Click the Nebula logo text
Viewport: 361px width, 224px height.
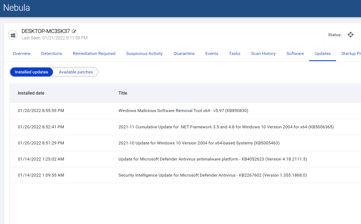(17, 8)
